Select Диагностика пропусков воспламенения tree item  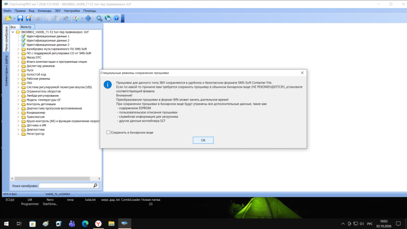click(x=54, y=108)
